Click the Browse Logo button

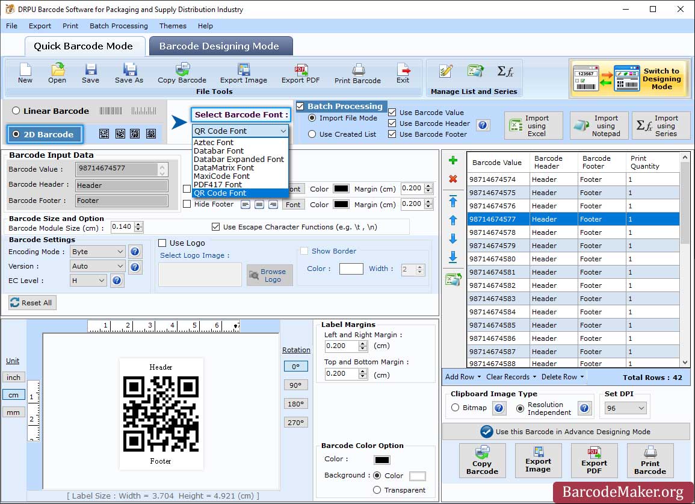(x=270, y=275)
